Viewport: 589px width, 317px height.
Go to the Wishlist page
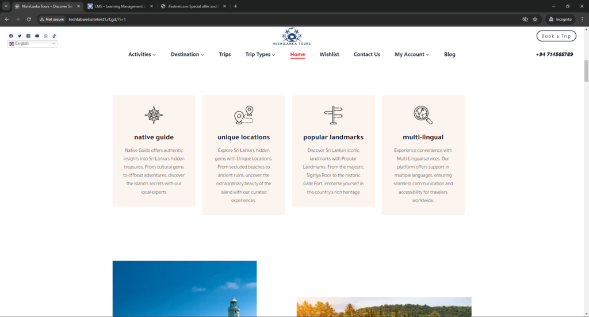[x=329, y=55]
